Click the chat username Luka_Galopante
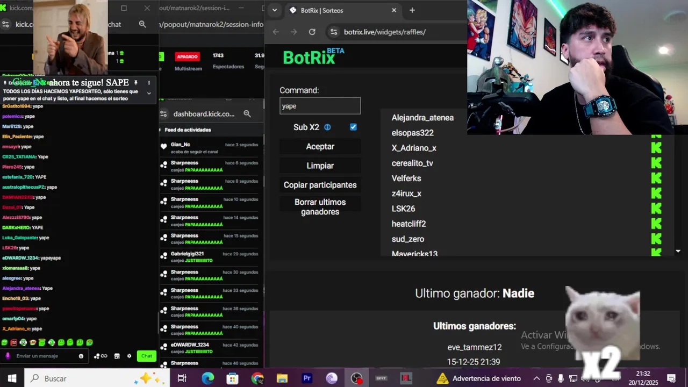 click(x=19, y=238)
